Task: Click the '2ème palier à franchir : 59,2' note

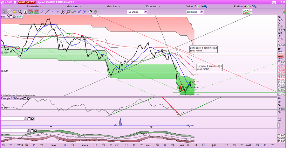Action: click(203, 49)
